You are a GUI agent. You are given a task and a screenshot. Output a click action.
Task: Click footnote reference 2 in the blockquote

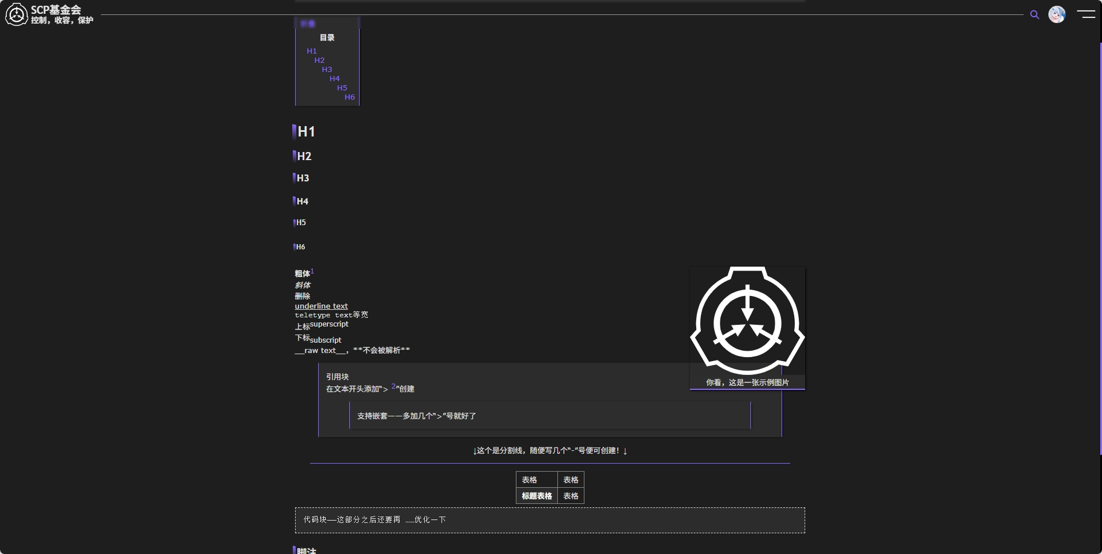pos(393,386)
